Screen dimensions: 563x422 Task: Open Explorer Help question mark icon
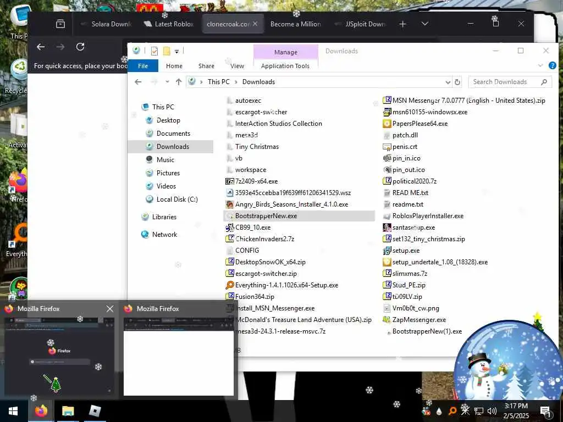[552, 65]
